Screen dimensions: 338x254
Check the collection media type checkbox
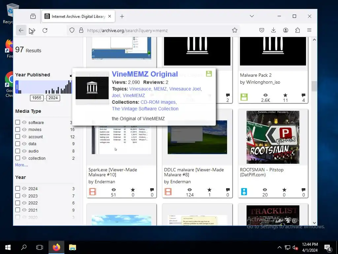(18, 158)
